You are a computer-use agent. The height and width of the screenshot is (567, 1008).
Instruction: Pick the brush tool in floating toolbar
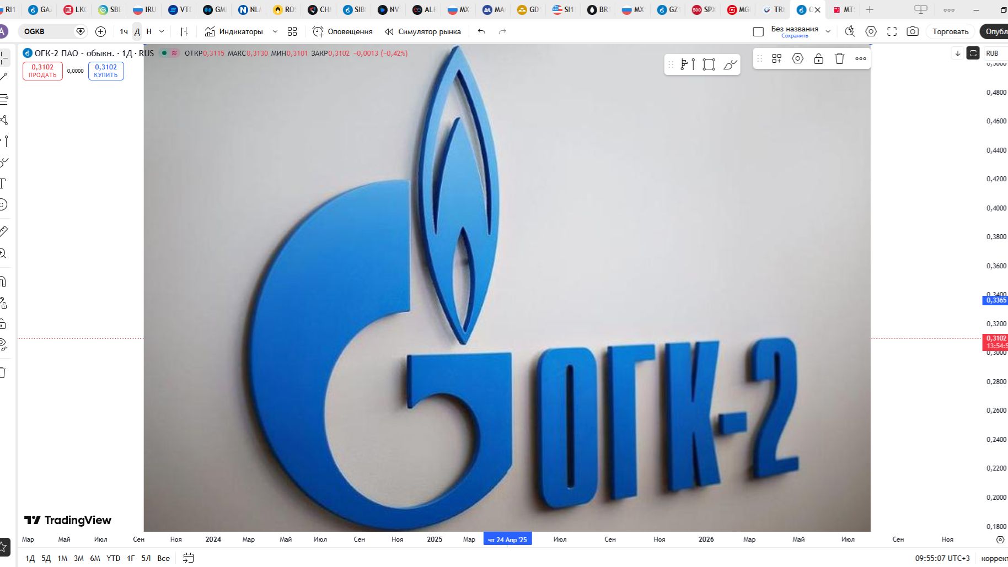click(x=730, y=64)
